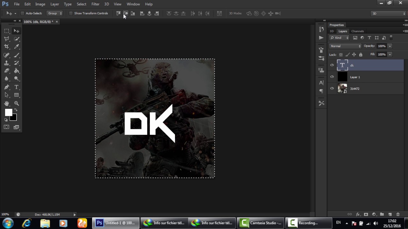
Task: Select the Eyedropper tool
Action: pos(17,46)
